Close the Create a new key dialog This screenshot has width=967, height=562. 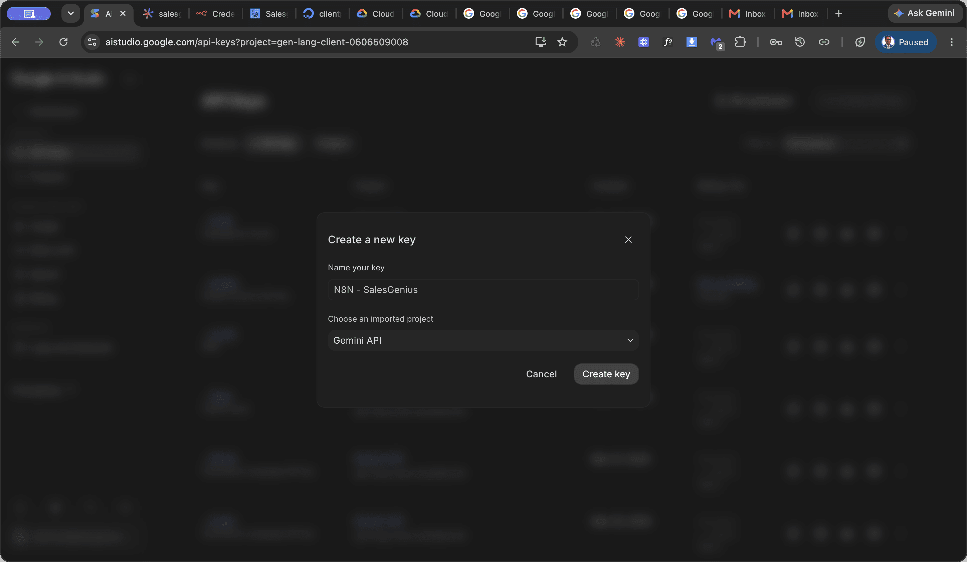pyautogui.click(x=628, y=239)
